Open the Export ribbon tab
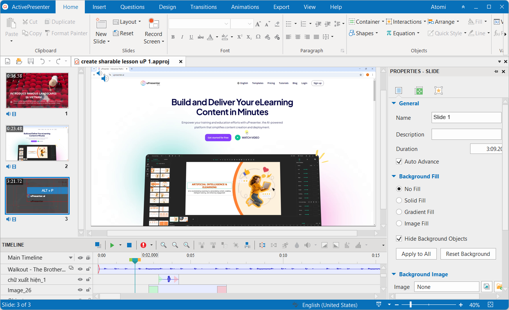 (282, 7)
